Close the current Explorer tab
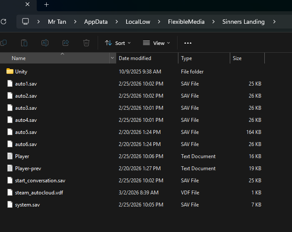Image resolution: width=292 pixels, height=232 pixels. pos(28,5)
